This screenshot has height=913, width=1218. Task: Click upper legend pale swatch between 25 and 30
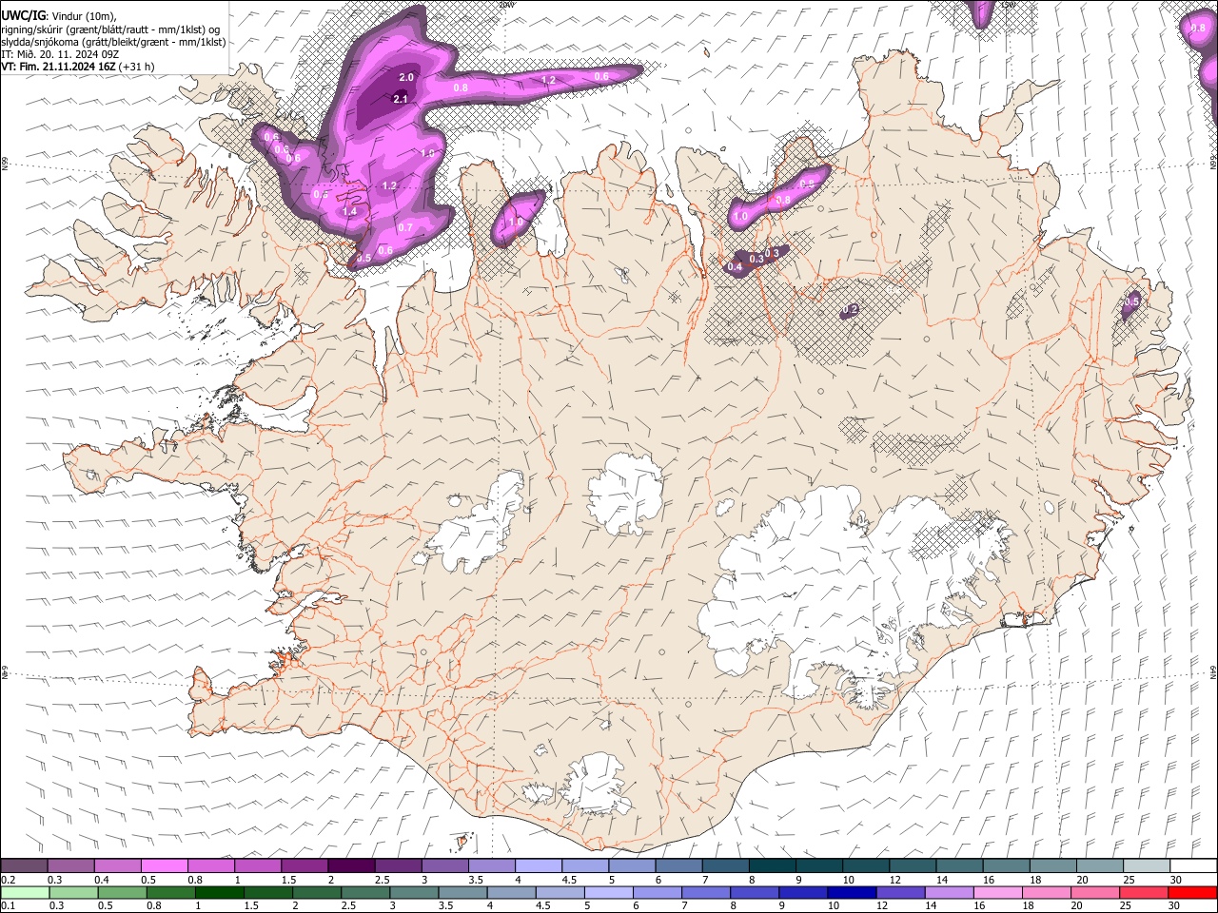point(1147,865)
